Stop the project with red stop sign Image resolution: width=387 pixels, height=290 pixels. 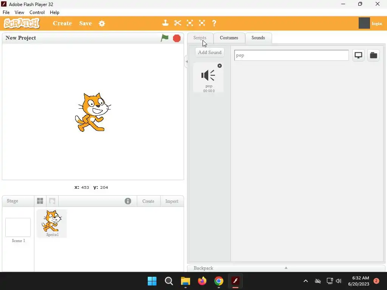[x=177, y=38]
